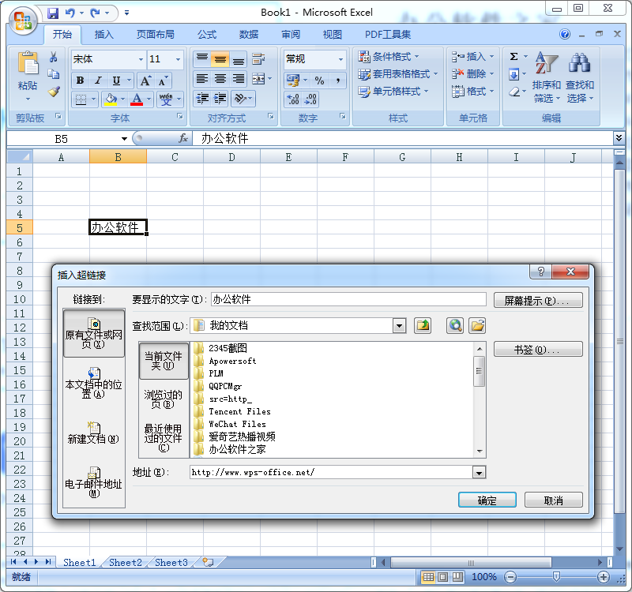Image resolution: width=632 pixels, height=592 pixels.
Task: Undo the last action
Action: coord(70,13)
